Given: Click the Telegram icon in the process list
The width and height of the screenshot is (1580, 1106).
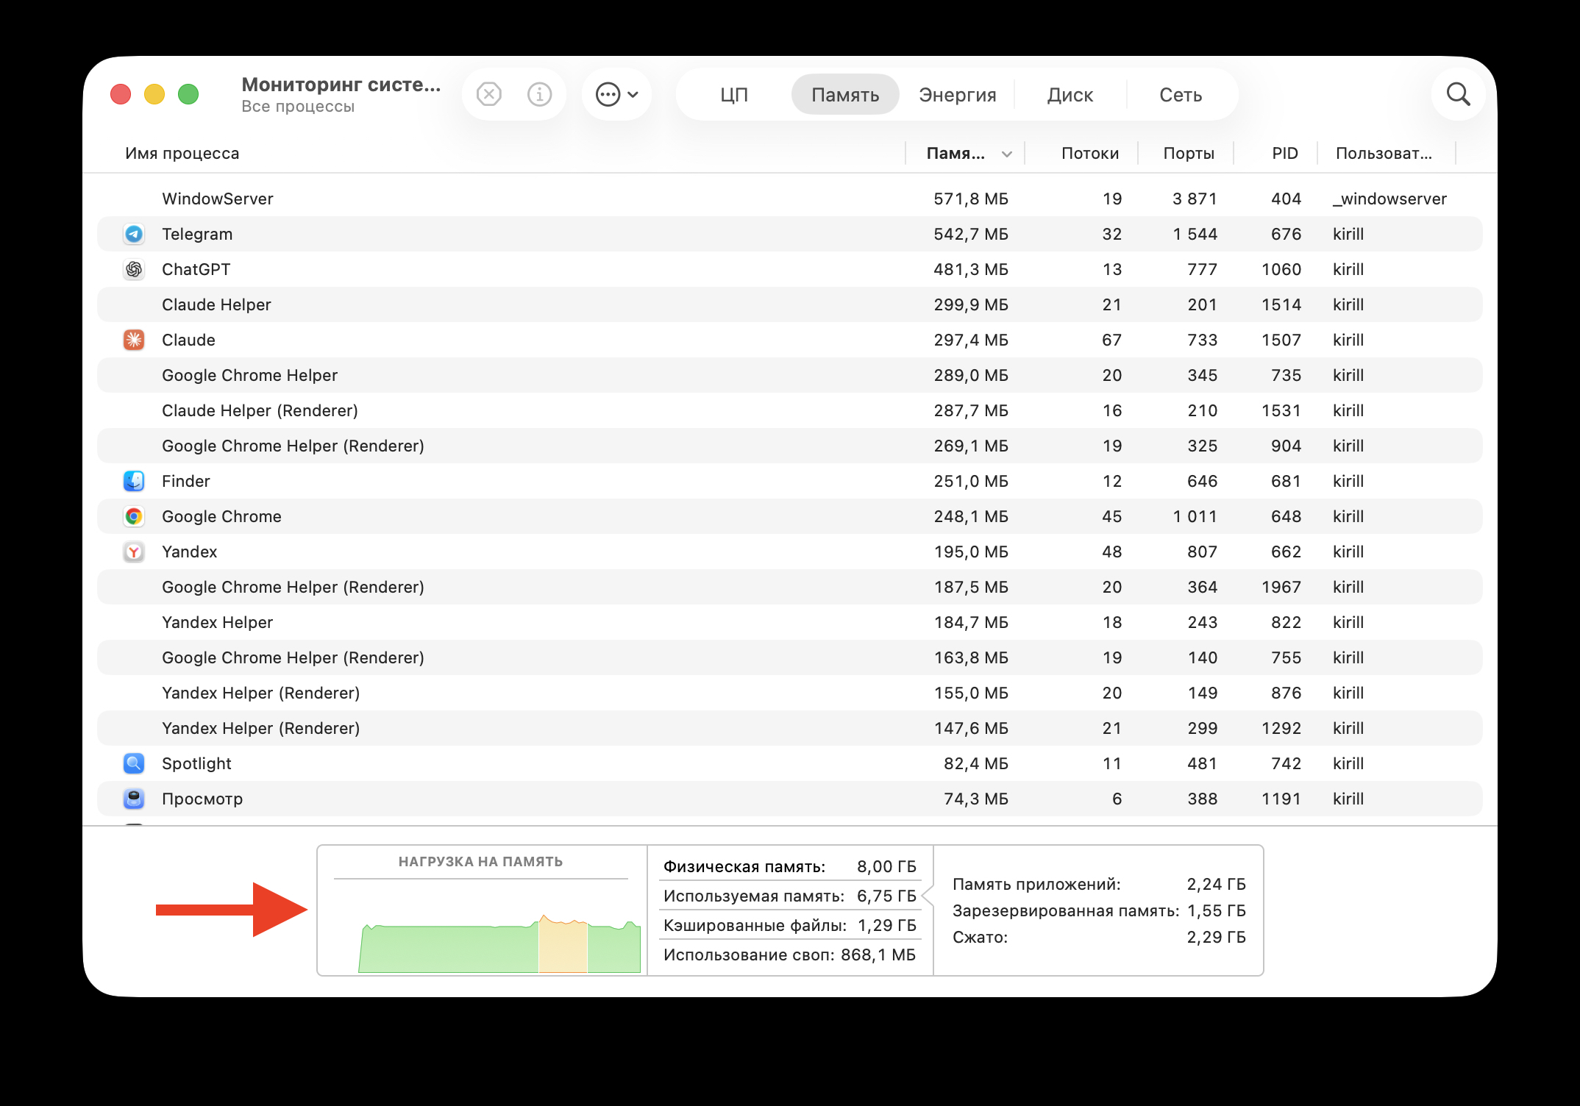Looking at the screenshot, I should point(134,234).
